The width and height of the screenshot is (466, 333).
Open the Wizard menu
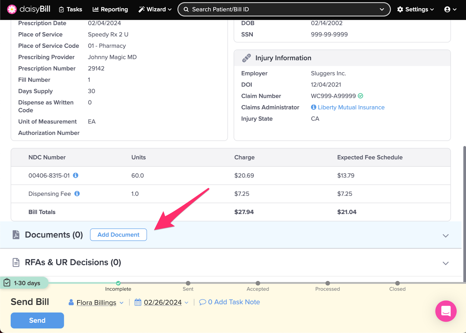point(155,9)
